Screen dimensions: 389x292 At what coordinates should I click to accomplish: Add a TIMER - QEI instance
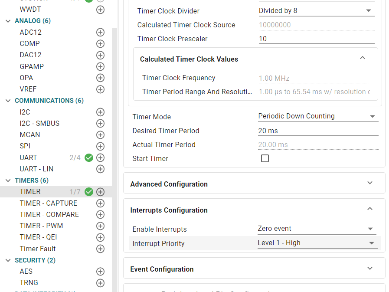coord(100,237)
